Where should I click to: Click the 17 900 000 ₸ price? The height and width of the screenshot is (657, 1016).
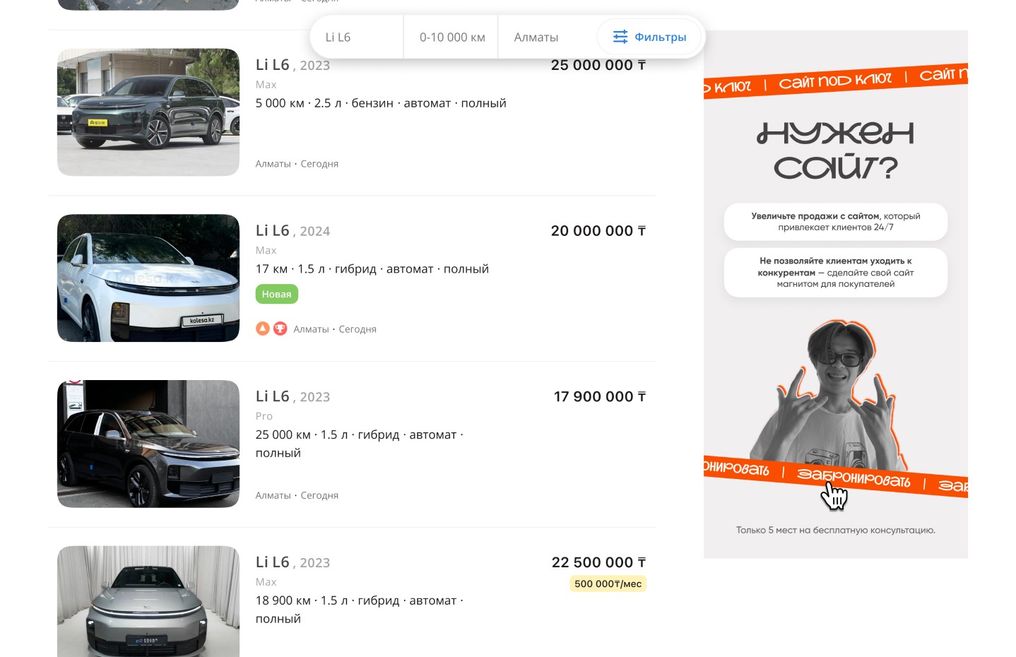[x=600, y=397]
